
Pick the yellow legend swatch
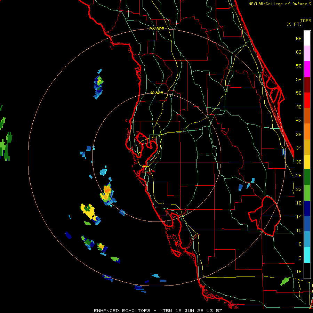tap(307, 162)
